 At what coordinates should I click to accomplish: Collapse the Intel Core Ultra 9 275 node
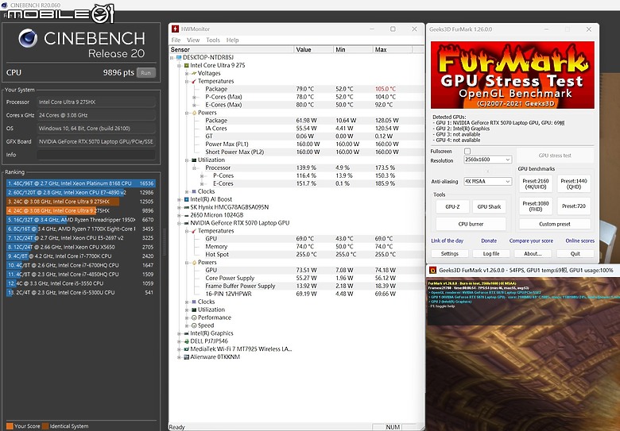click(179, 66)
